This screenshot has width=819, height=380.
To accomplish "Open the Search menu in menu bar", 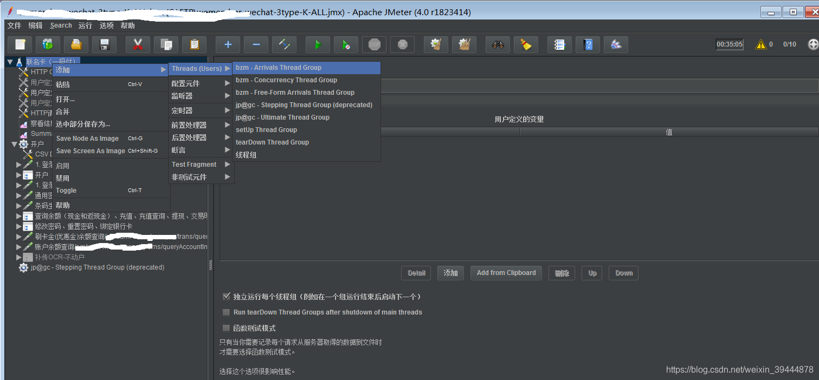I will 61,25.
